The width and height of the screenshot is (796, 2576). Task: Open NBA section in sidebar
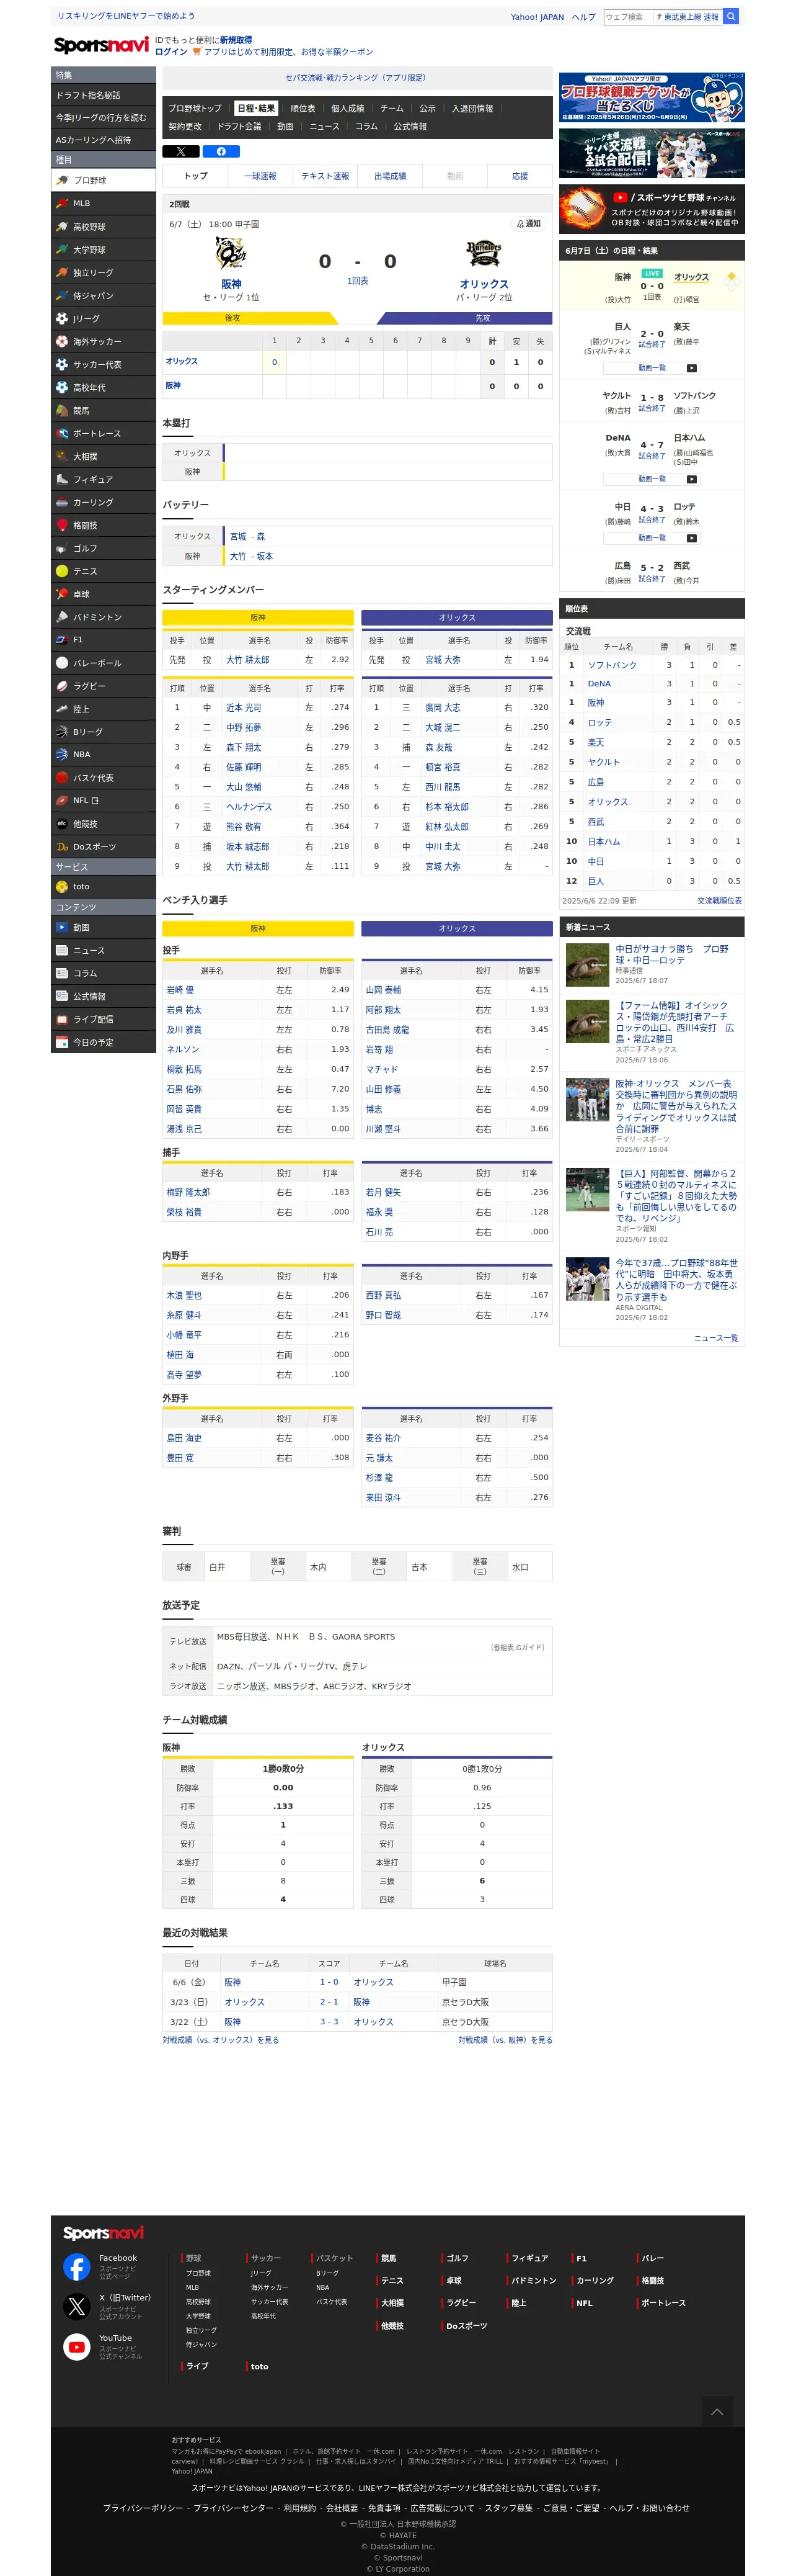(104, 754)
